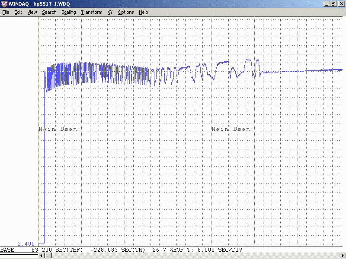
Task: Click the BASE label in status bar
Action: [x=7, y=250]
